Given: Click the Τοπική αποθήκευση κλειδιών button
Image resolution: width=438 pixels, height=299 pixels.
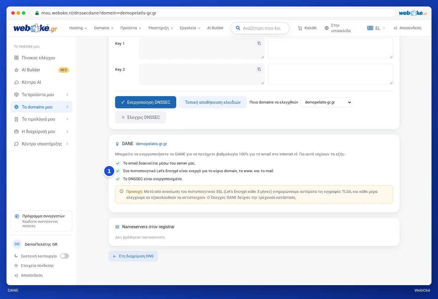Looking at the screenshot, I should point(213,102).
